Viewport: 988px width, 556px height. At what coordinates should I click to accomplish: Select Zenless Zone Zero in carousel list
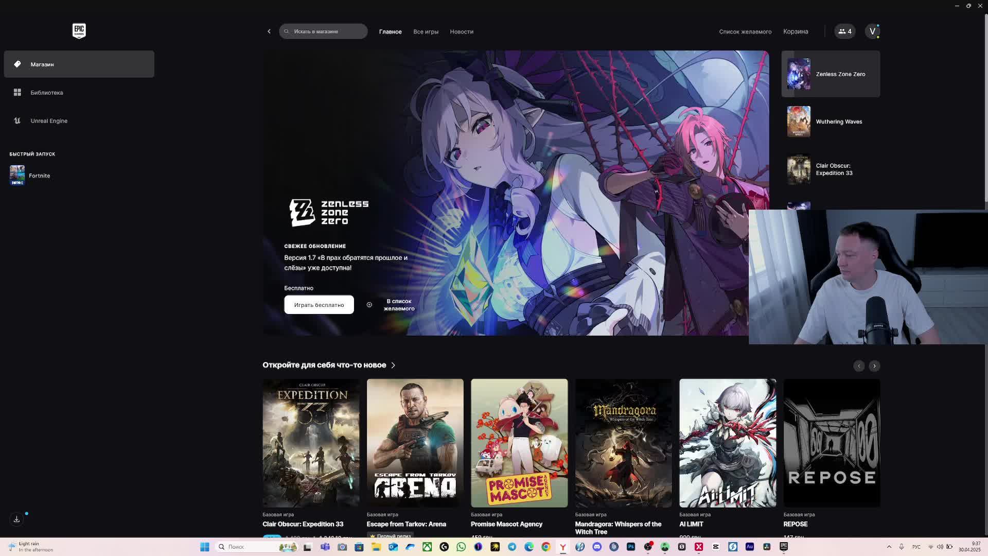pos(831,74)
